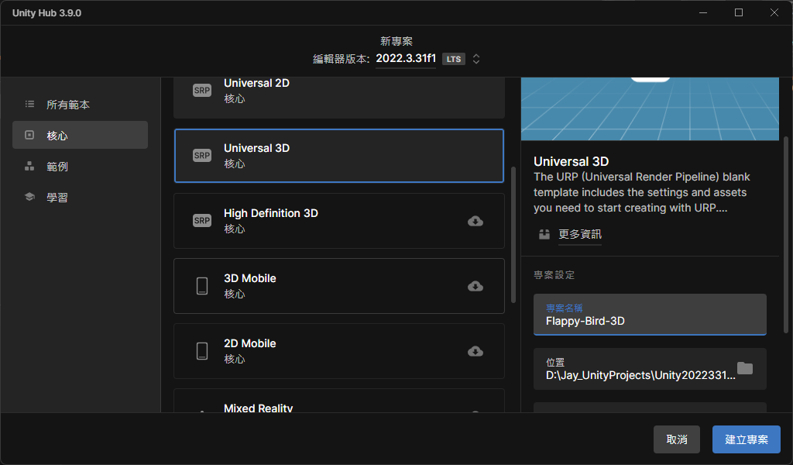Click the template list scrollbar
The height and width of the screenshot is (465, 793).
[513, 235]
